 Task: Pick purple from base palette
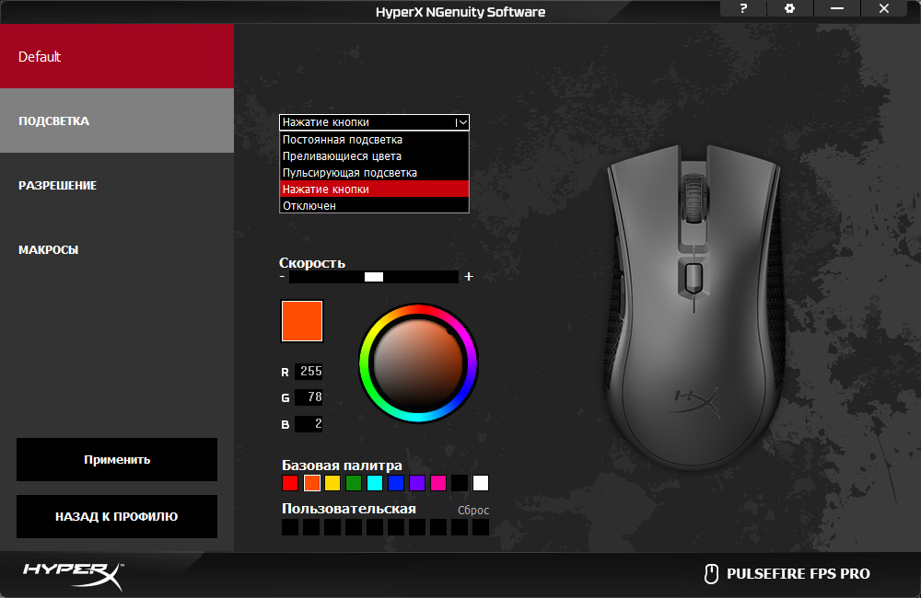coord(417,483)
